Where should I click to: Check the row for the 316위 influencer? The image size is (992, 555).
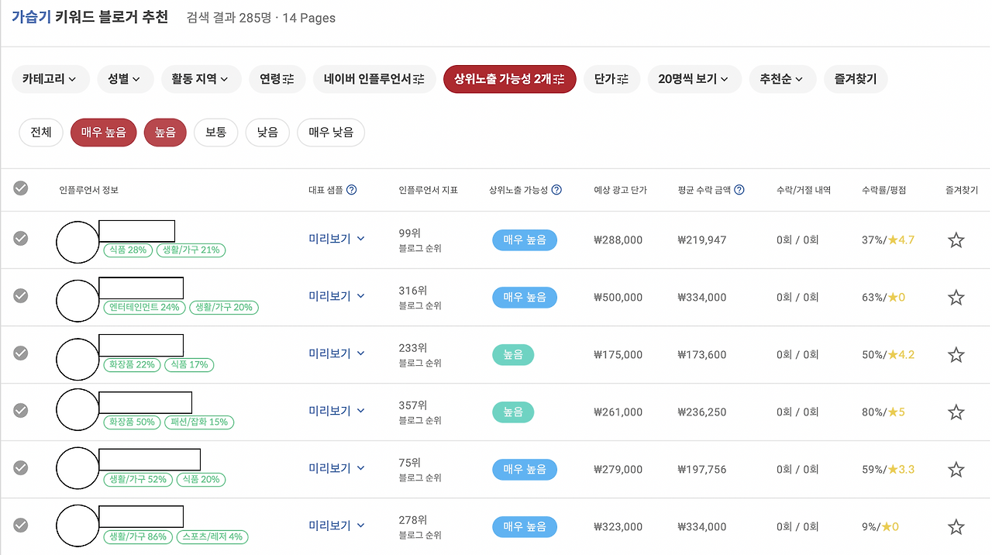pyautogui.click(x=21, y=297)
